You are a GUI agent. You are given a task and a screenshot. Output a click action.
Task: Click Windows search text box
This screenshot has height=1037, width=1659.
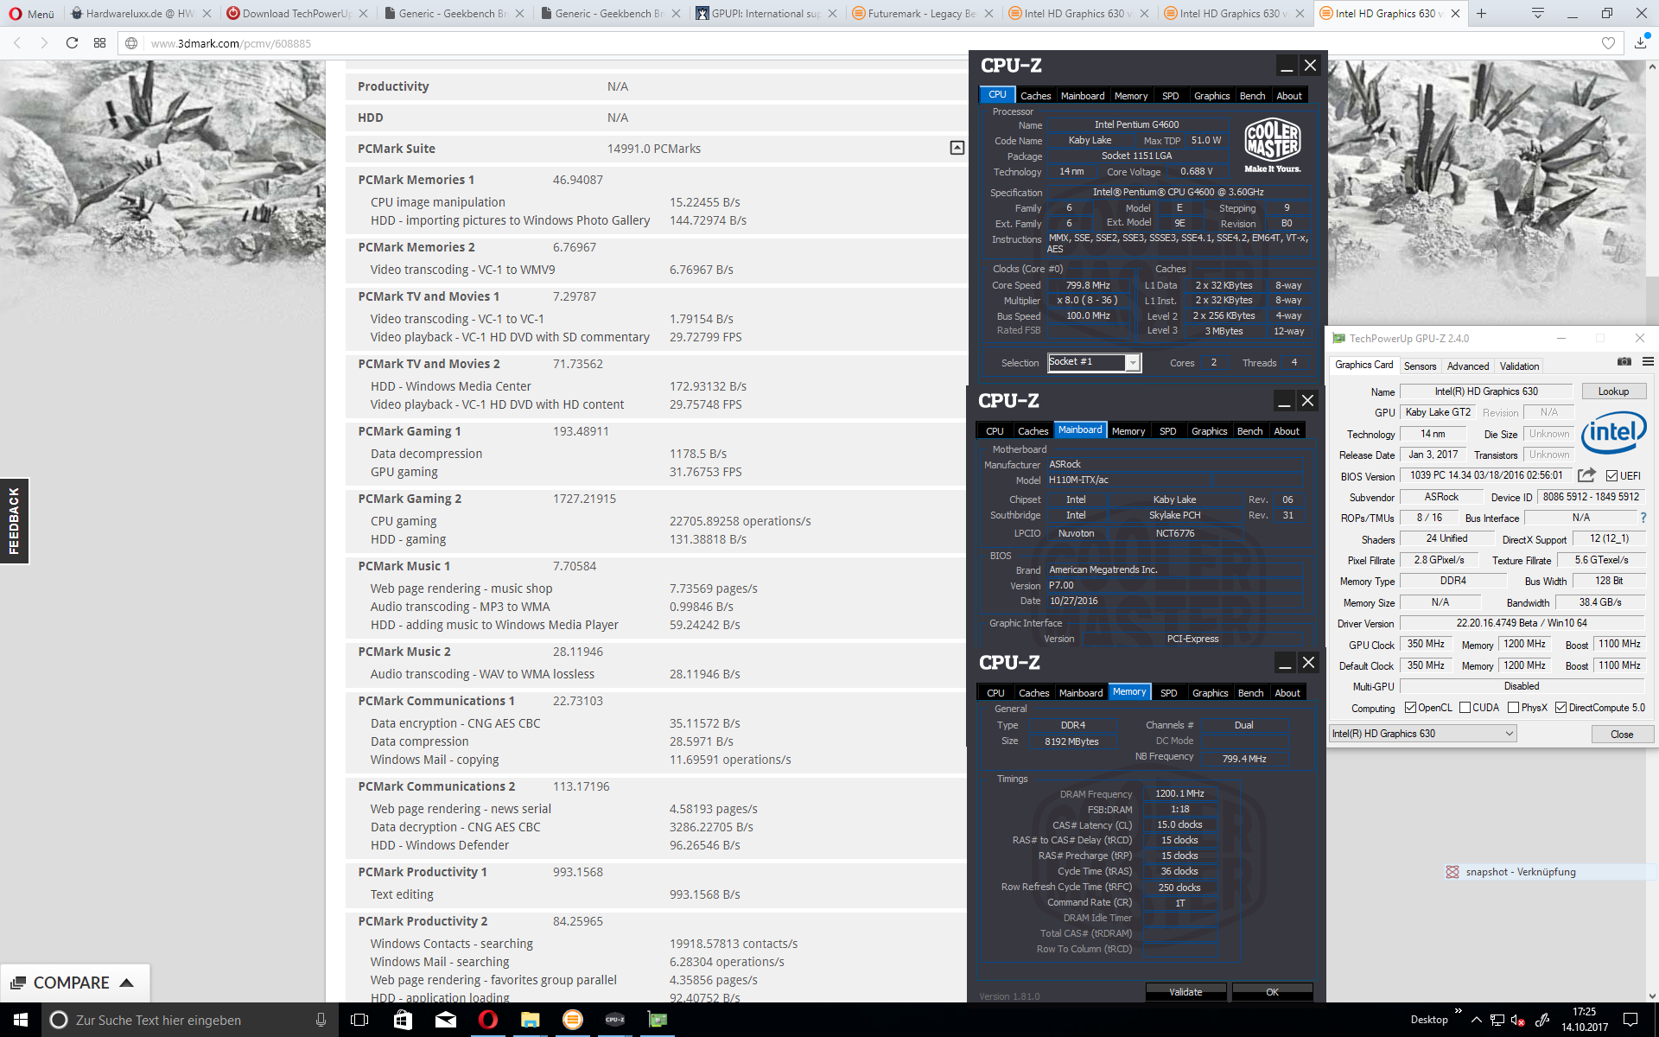click(190, 1020)
